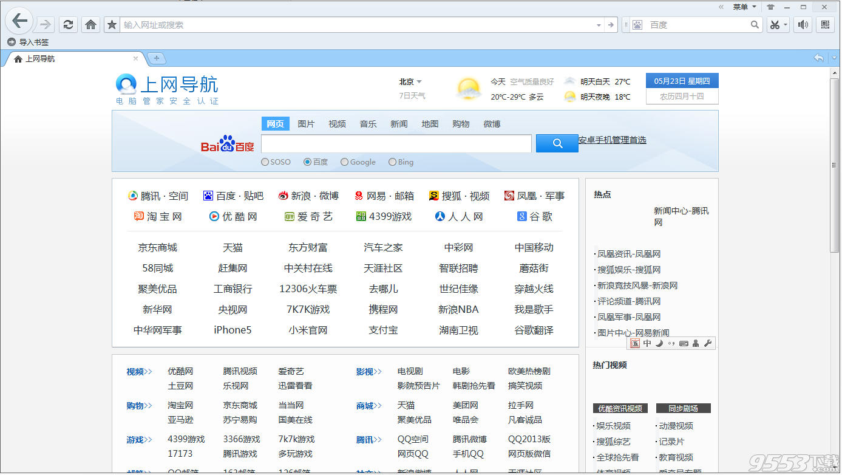Expand the 商城>> category
This screenshot has height=475, width=842.
369,406
